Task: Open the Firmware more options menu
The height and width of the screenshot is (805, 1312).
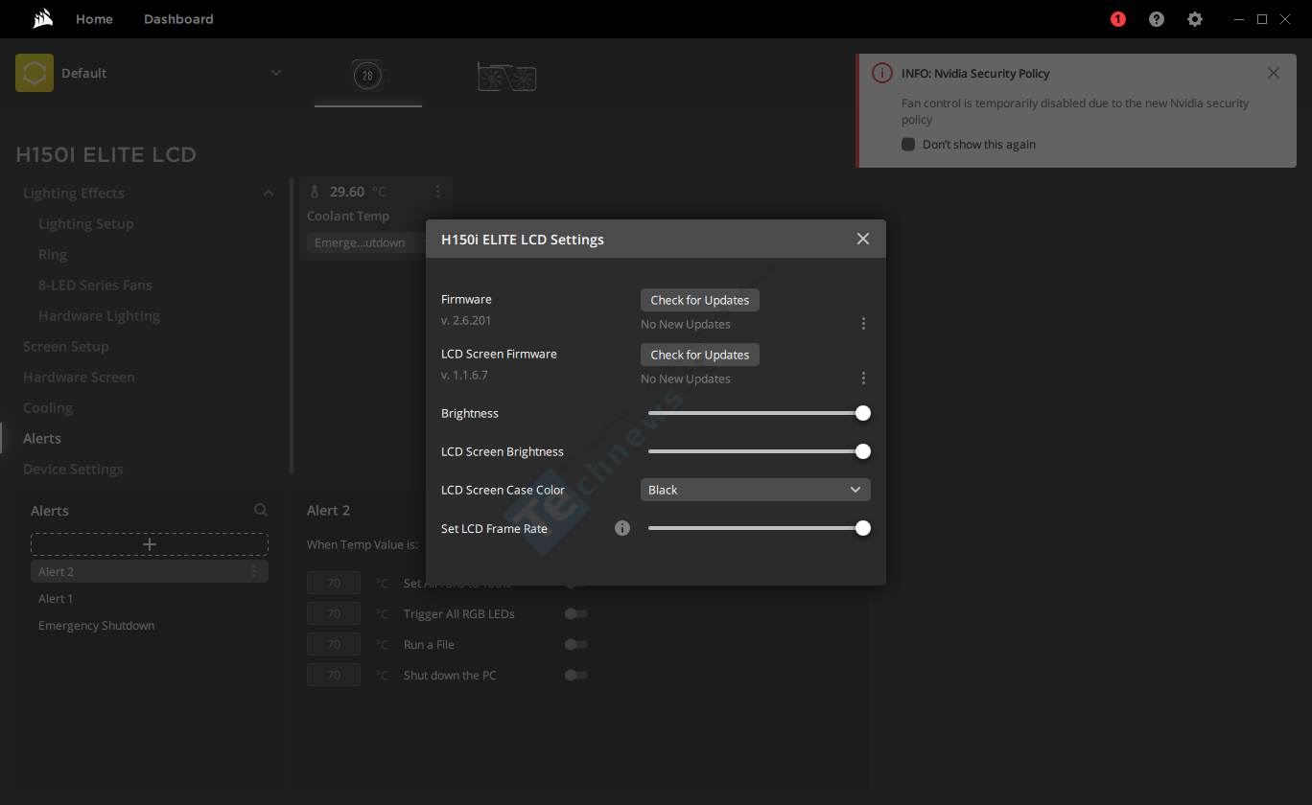Action: coord(863,324)
